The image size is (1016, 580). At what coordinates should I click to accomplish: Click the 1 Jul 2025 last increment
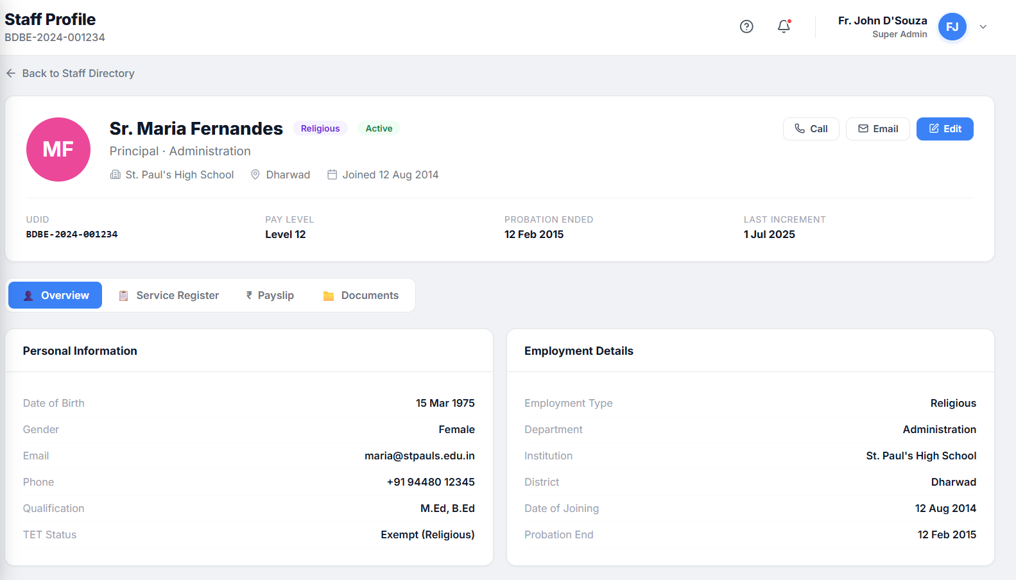[x=770, y=234]
